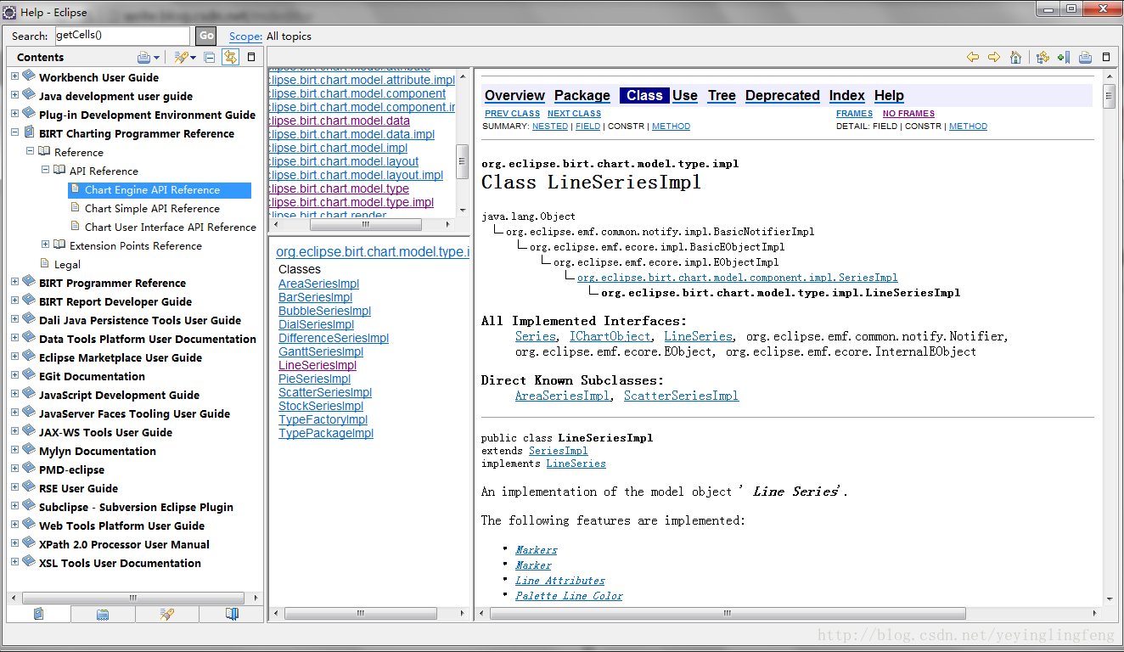The width and height of the screenshot is (1124, 652).
Task: Collapse BIRT Charting Programmer Reference node
Action: pyautogui.click(x=15, y=132)
